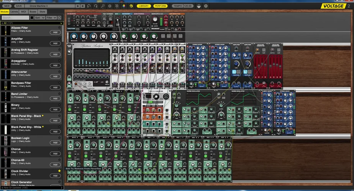Click the yellow striped round toolbar icon
The height and width of the screenshot is (191, 354).
(131, 6)
